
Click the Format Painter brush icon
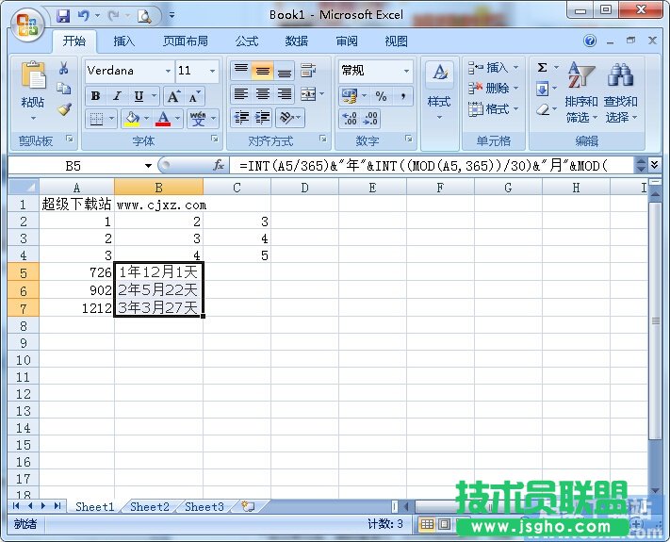[x=64, y=109]
